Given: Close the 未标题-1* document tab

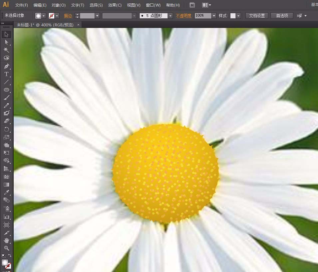Looking at the screenshot, I should [x=78, y=25].
